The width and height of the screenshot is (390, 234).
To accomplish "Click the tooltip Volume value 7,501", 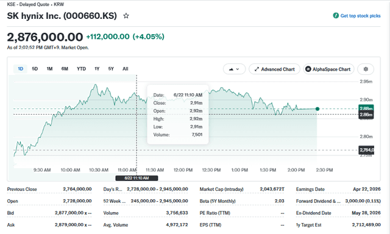I will pyautogui.click(x=197, y=135).
